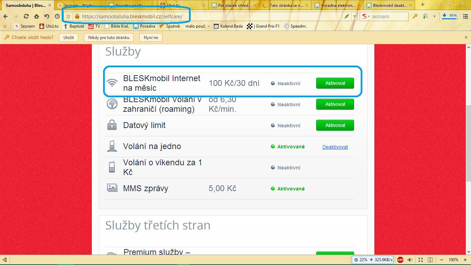This screenshot has width=471, height=265.
Task: Open Seznam bookmark
Action: pyautogui.click(x=25, y=26)
